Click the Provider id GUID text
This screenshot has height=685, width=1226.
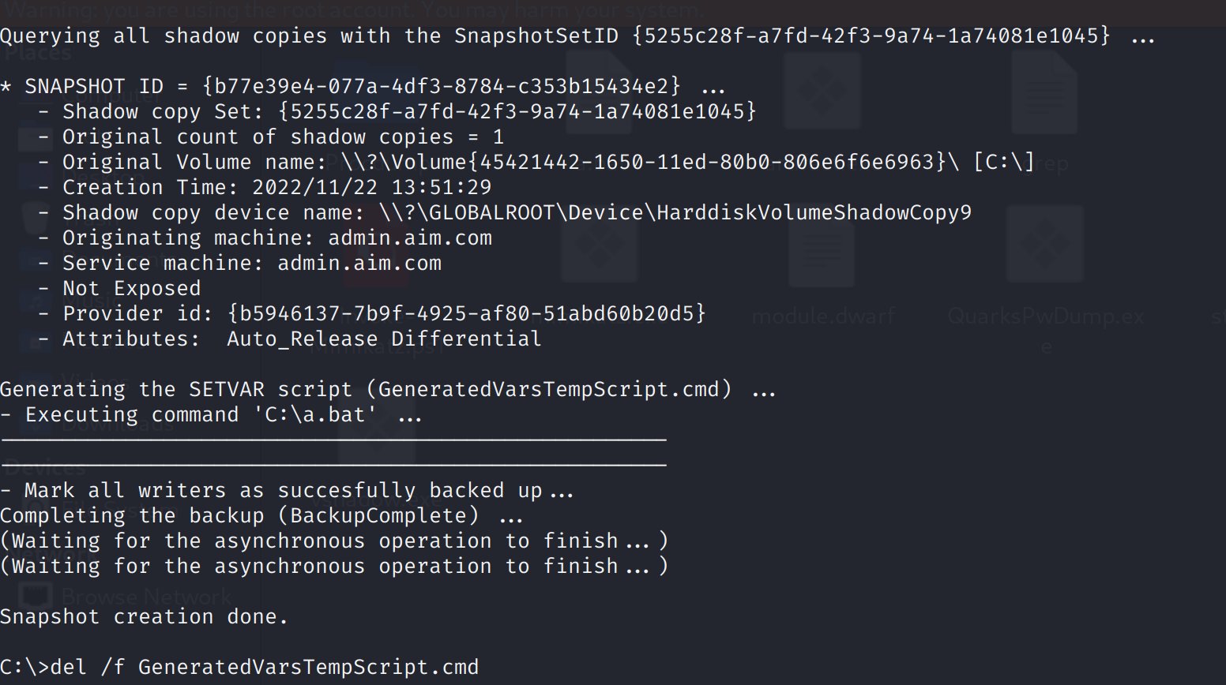(x=467, y=313)
